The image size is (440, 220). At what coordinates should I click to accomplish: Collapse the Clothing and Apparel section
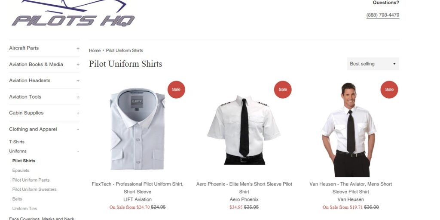pos(78,130)
